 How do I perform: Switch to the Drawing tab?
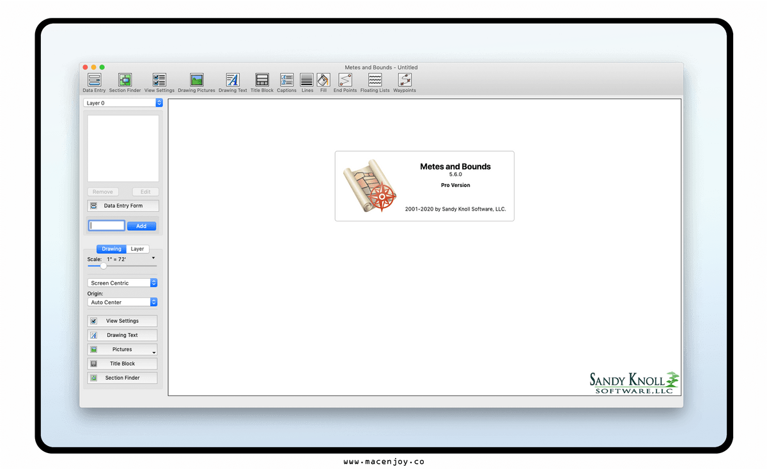pyautogui.click(x=111, y=249)
